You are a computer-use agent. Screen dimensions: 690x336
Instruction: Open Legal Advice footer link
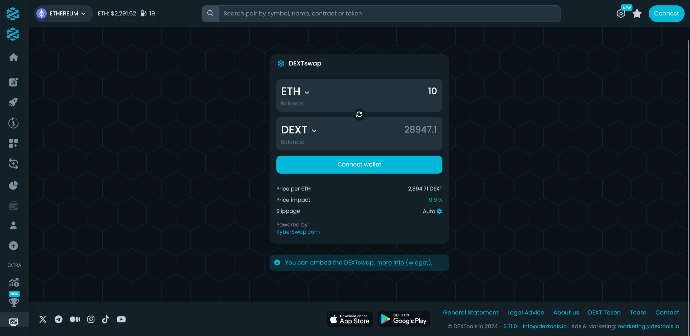pos(525,313)
